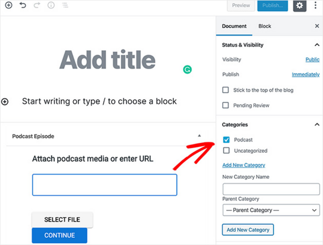Click the green Grammarly icon
The image size is (323, 245).
click(188, 70)
